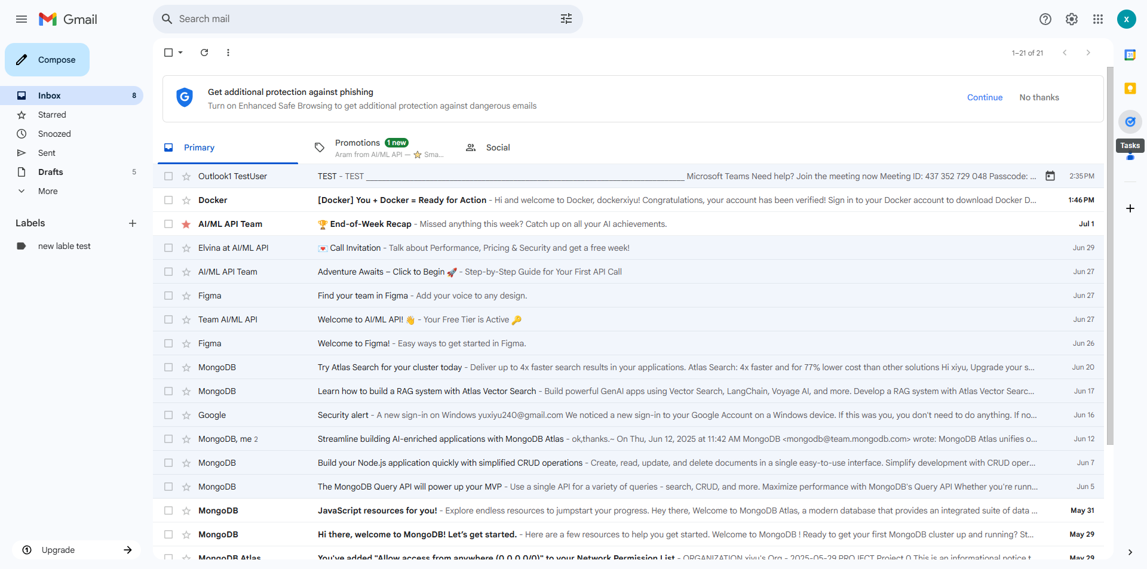Open the Snoozed folder
This screenshot has width=1147, height=569.
pos(72,134)
